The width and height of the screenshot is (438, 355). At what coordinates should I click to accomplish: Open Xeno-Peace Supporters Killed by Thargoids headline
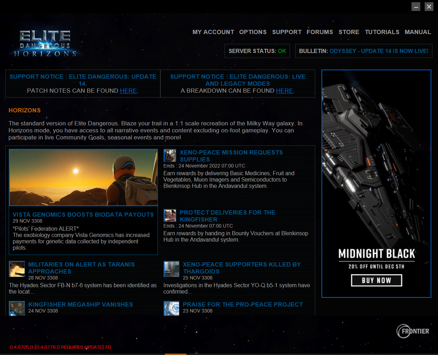point(242,268)
